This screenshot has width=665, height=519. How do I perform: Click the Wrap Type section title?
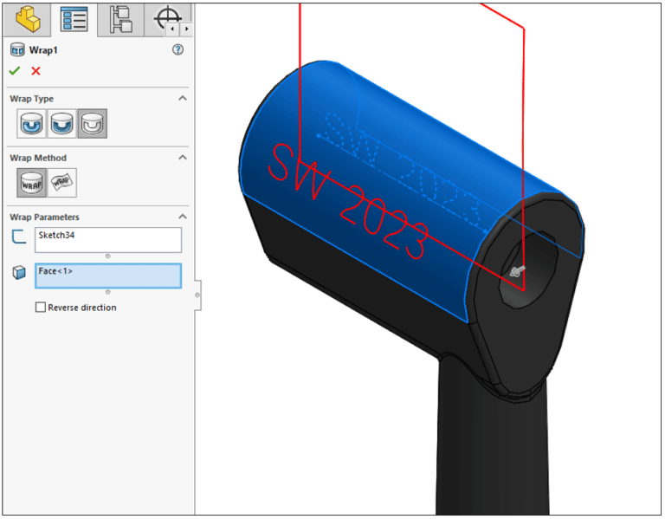[32, 99]
